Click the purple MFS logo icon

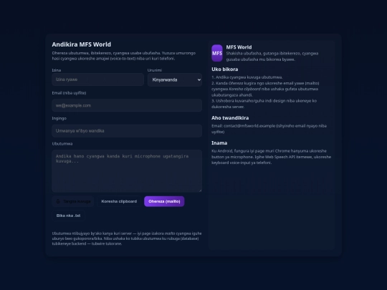coord(217,53)
